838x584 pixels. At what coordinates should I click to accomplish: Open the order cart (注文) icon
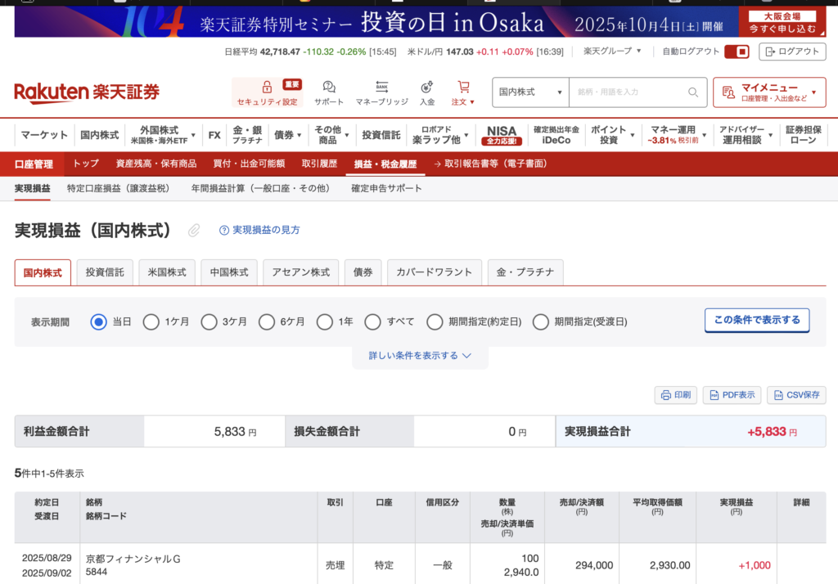463,87
